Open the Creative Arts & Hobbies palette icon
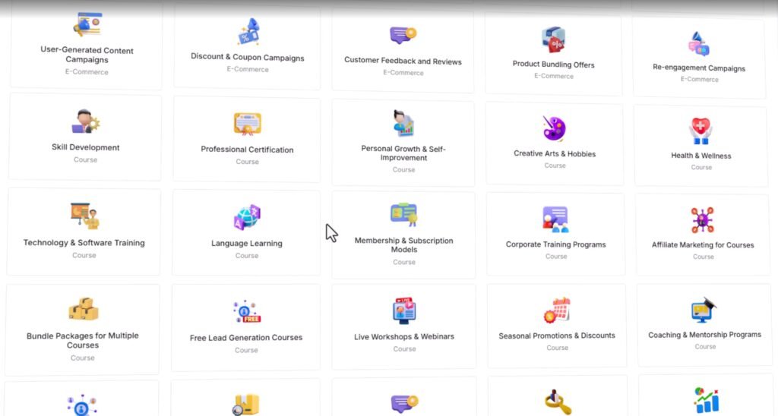 point(554,128)
